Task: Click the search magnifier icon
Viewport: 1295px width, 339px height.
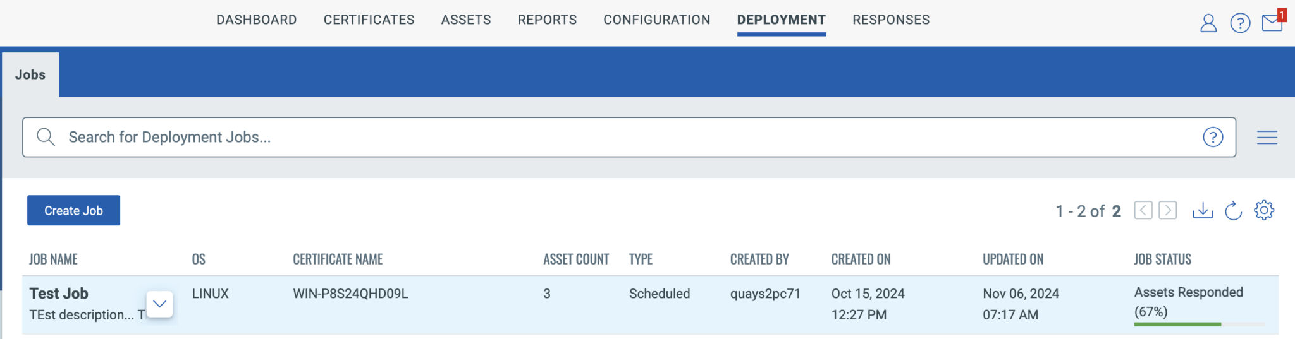Action: coord(46,137)
